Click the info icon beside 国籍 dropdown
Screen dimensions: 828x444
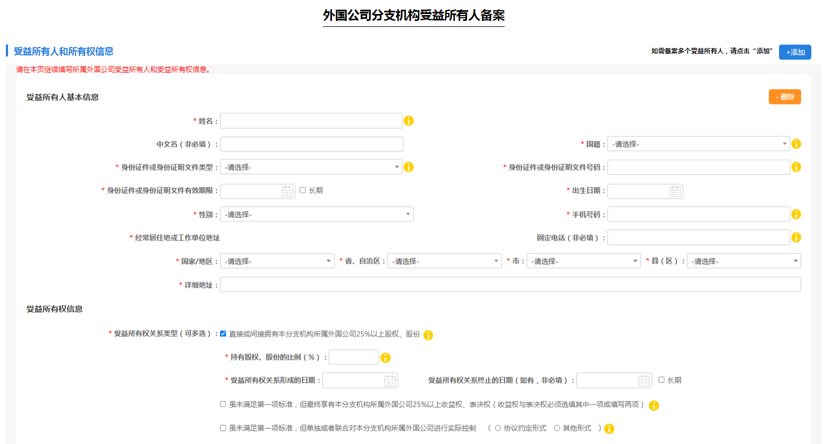[797, 144]
